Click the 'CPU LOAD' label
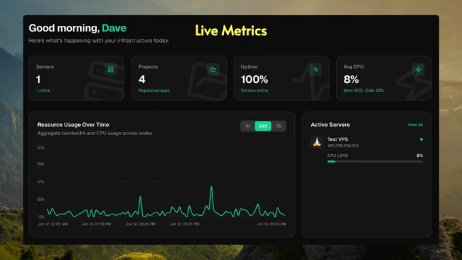The height and width of the screenshot is (260, 462). click(x=338, y=155)
